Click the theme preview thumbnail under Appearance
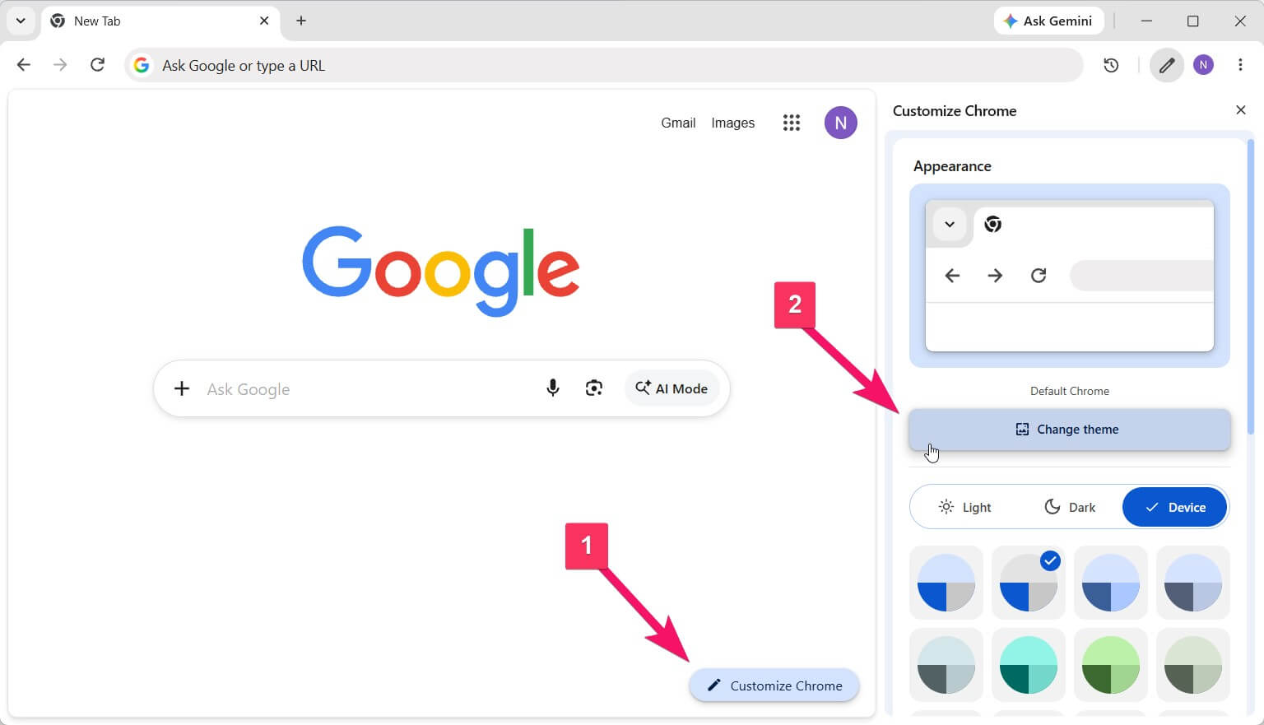This screenshot has height=725, width=1264. [1070, 275]
